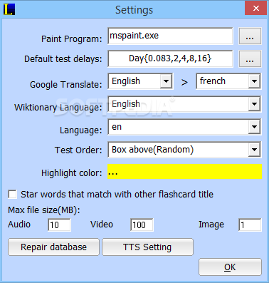Confirm settings with the OK button
269x283 pixels.
(x=230, y=267)
